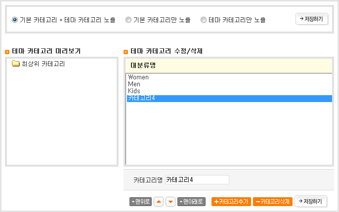The image size is (339, 212).
Task: Click the 카테고리명 text input field
Action: click(197, 180)
